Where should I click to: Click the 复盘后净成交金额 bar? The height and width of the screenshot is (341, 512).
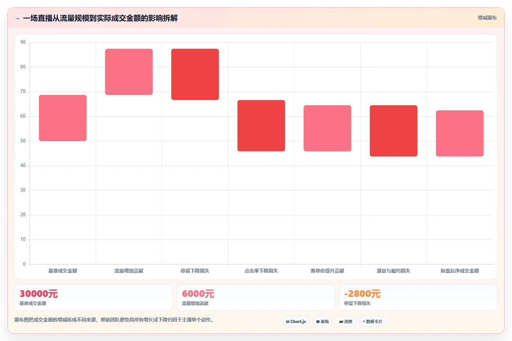click(460, 134)
